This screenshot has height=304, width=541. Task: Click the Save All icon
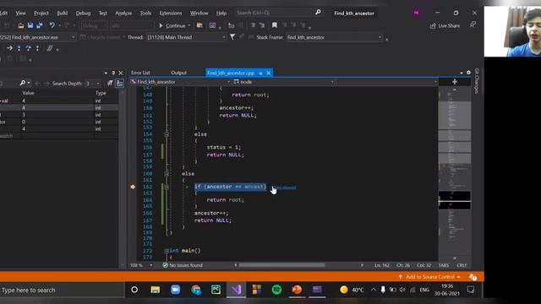40,25
